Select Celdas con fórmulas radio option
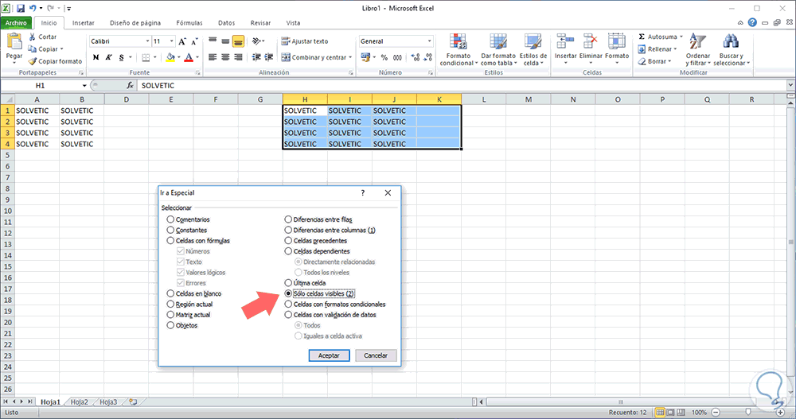796x419 pixels. tap(170, 240)
